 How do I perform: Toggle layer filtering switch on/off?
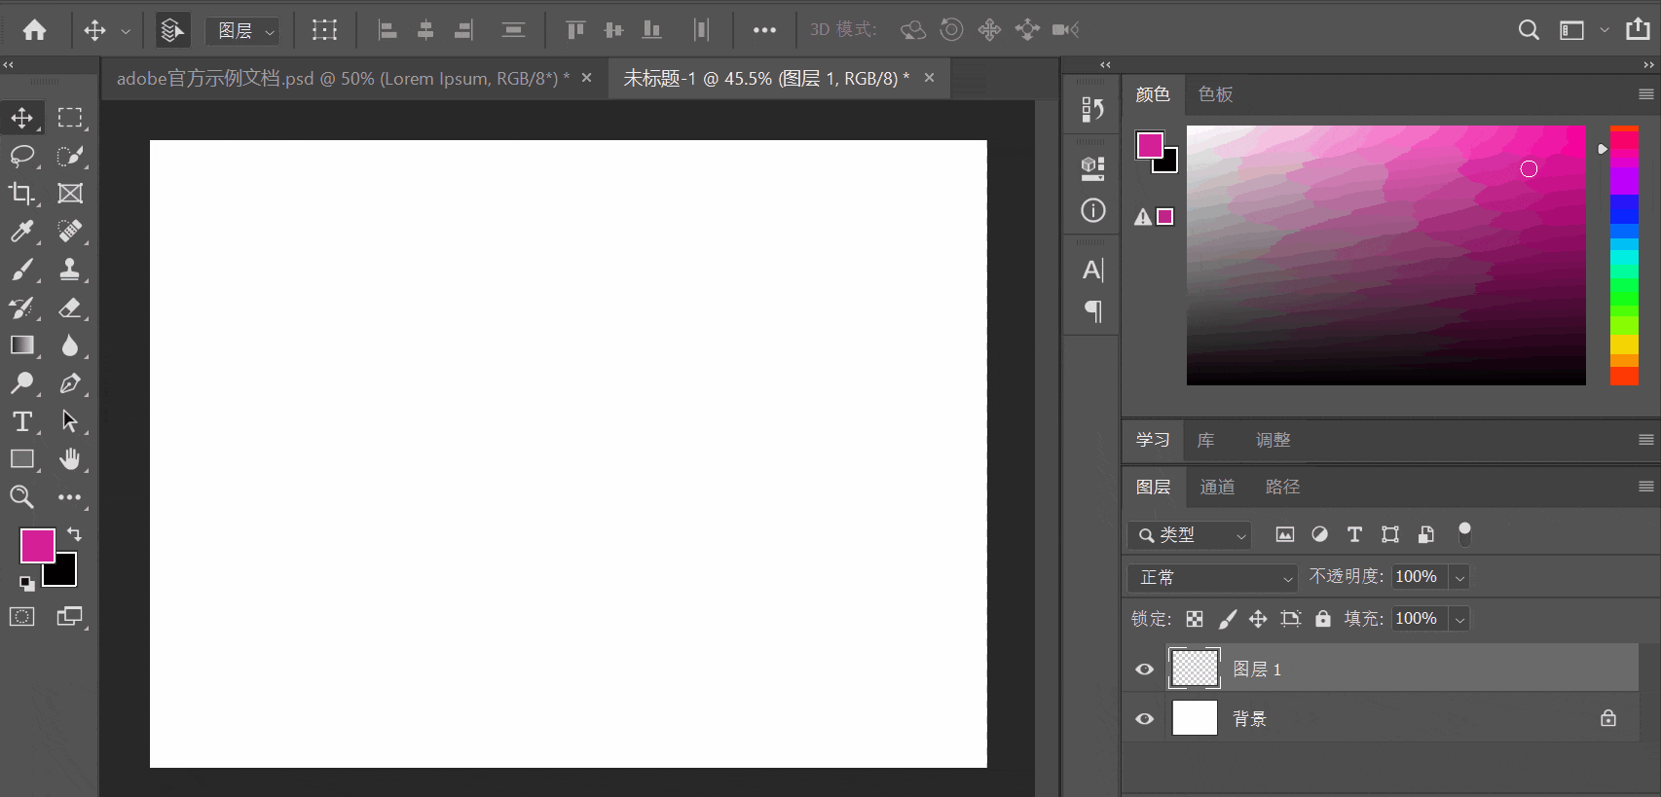[x=1464, y=534]
